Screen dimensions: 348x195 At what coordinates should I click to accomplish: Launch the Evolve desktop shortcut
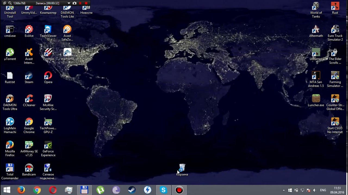tap(29, 31)
